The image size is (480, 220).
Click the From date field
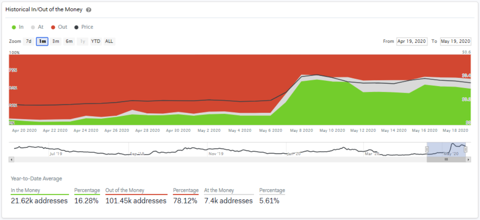[x=412, y=41]
